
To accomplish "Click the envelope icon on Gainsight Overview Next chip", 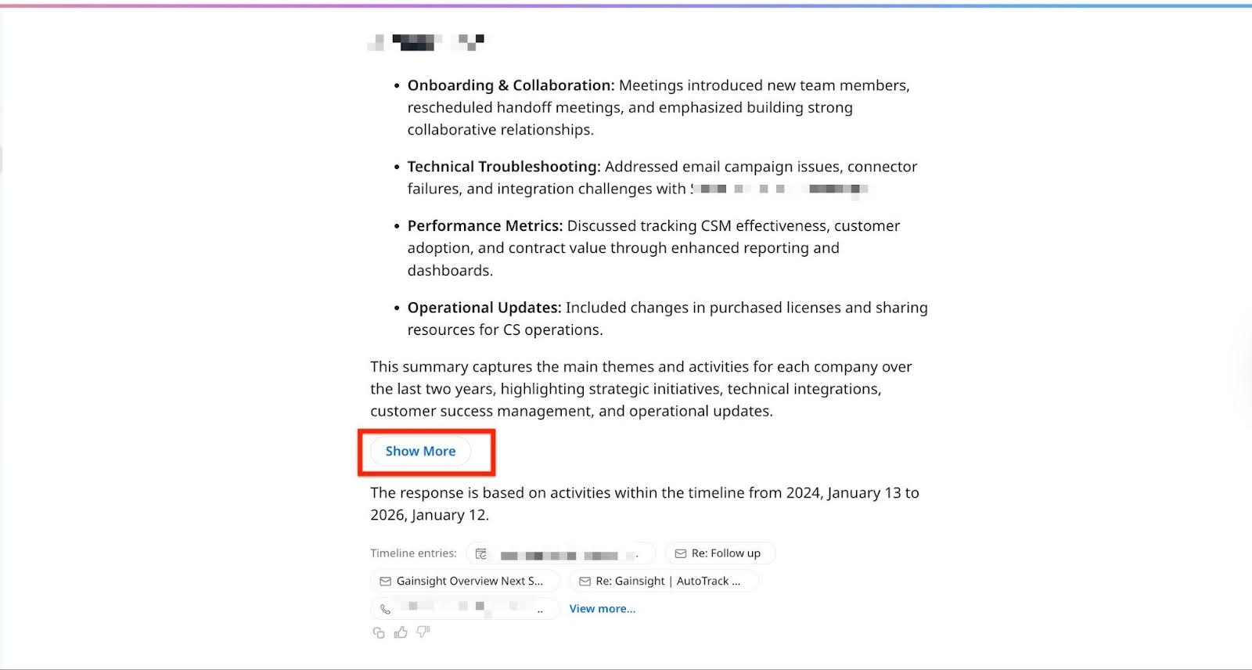I will coord(385,581).
